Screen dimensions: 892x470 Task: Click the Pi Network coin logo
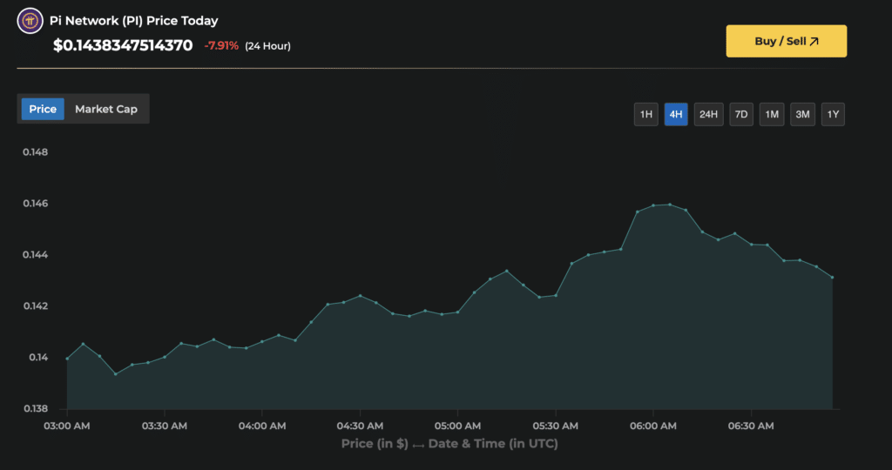30,21
